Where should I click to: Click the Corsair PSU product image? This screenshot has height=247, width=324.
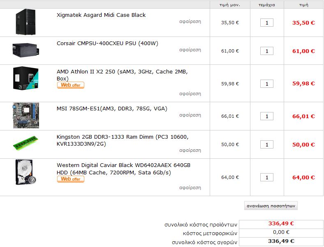click(25, 50)
